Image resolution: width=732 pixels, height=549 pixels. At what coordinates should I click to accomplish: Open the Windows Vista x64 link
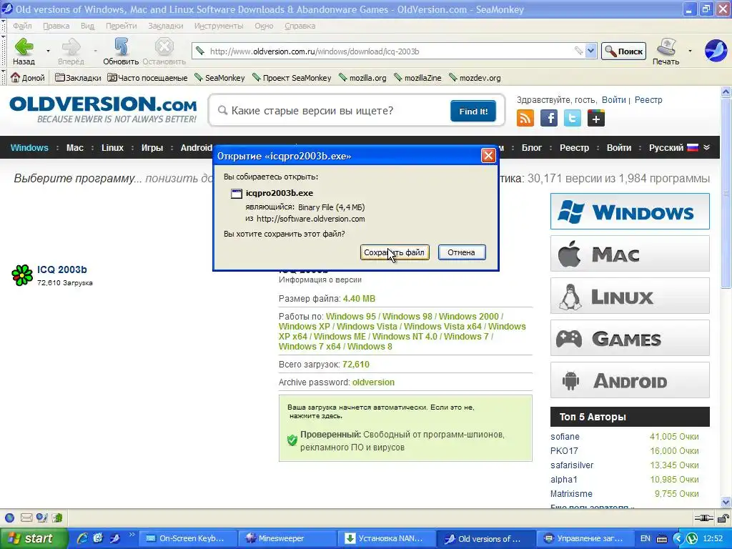pyautogui.click(x=442, y=326)
